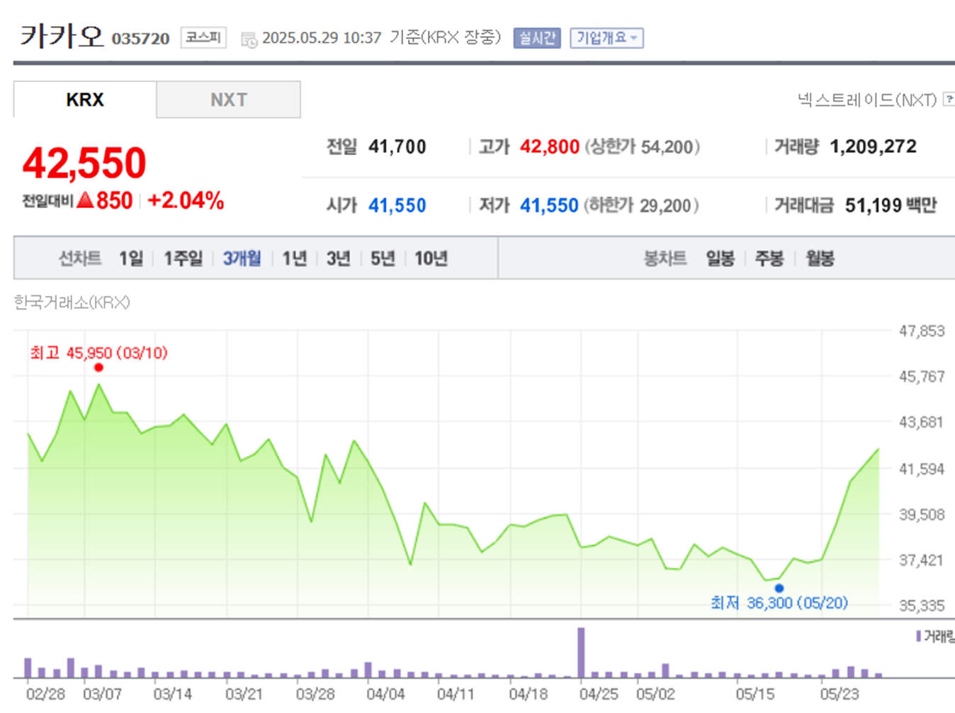Click the stock code 035720
This screenshot has width=955, height=713.
pyautogui.click(x=140, y=38)
